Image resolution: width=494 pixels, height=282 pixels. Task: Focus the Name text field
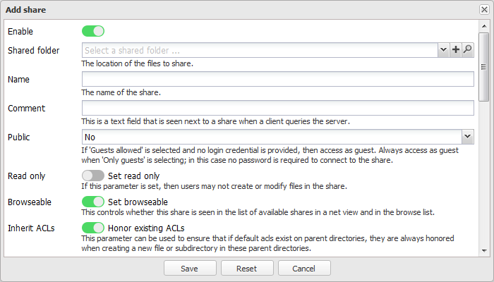pyautogui.click(x=277, y=79)
